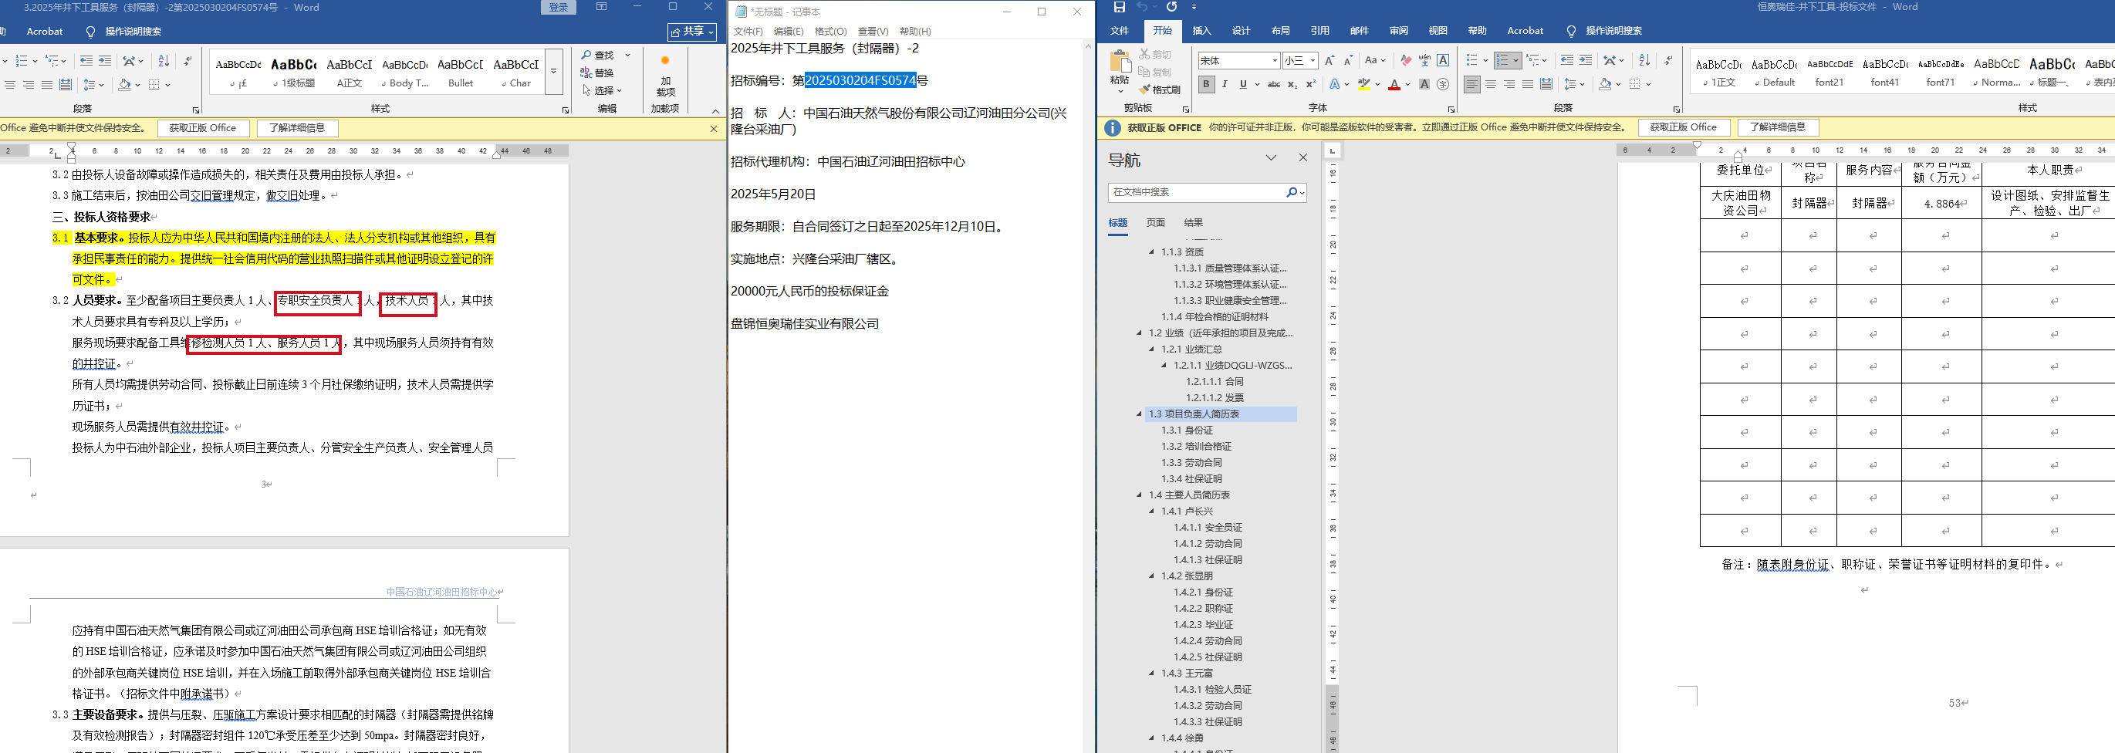Open 插入 tab in right Word window
The width and height of the screenshot is (2115, 753).
tap(1201, 31)
